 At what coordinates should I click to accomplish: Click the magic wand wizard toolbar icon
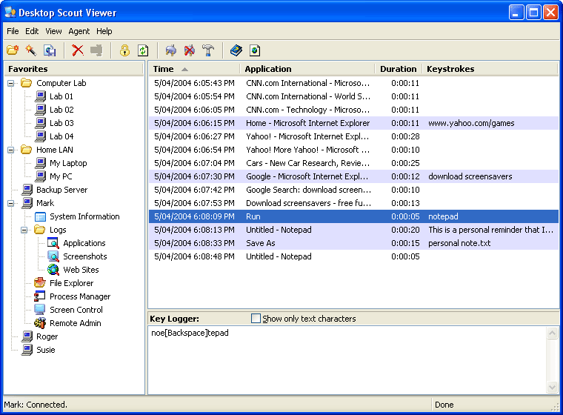pyautogui.click(x=31, y=50)
